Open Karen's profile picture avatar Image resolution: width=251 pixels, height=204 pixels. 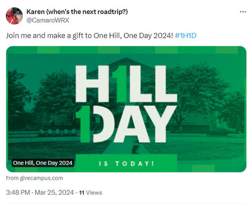[x=14, y=16]
